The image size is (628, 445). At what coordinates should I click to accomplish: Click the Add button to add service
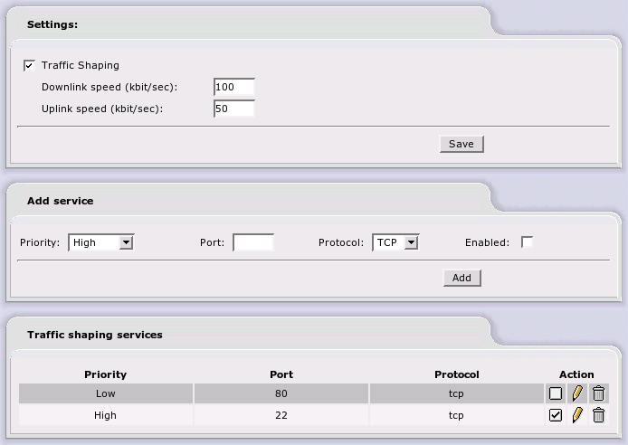click(x=461, y=278)
